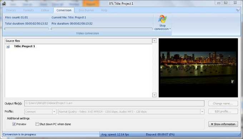This screenshot has height=139, width=243.
Task: Click the Elapsed: 00:00:07 status text
Action: coord(160,134)
